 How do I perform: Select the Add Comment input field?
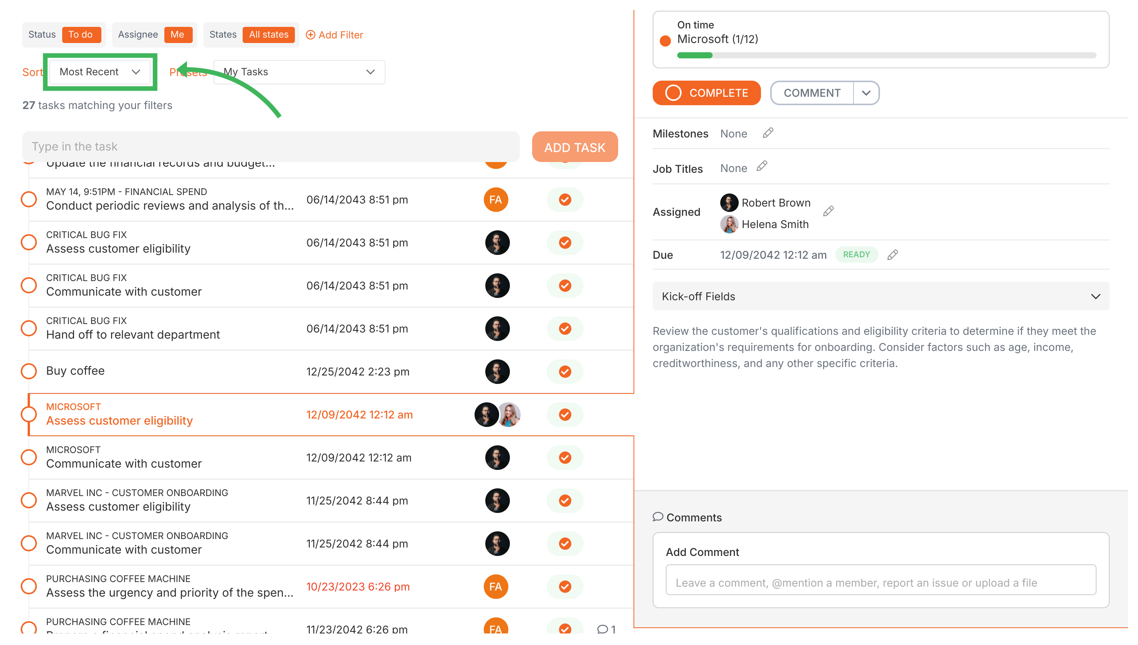coord(881,582)
